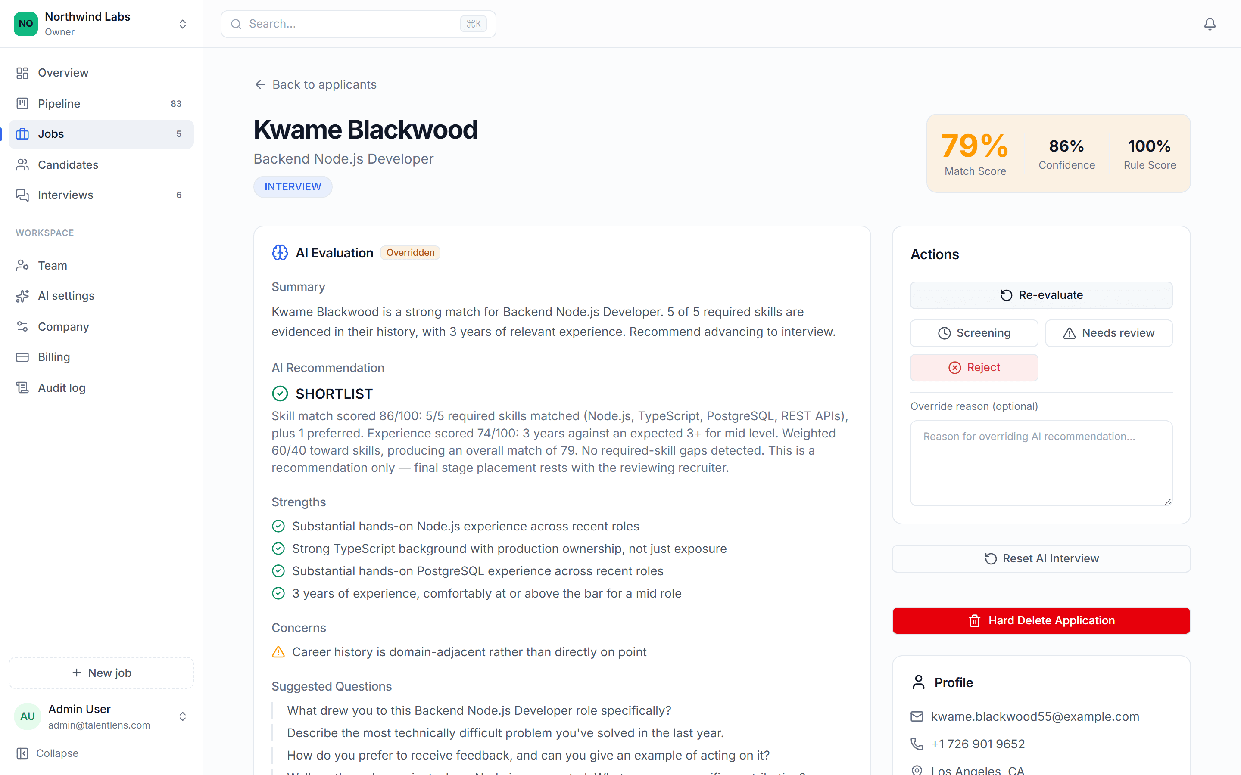
Task: Open the Company settings page
Action: click(x=101, y=326)
